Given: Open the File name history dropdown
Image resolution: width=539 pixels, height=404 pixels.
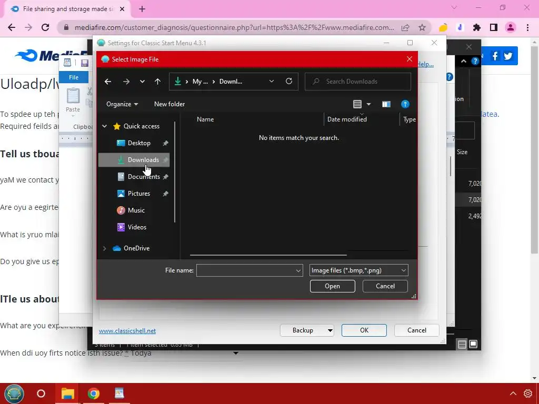Looking at the screenshot, I should [298, 270].
